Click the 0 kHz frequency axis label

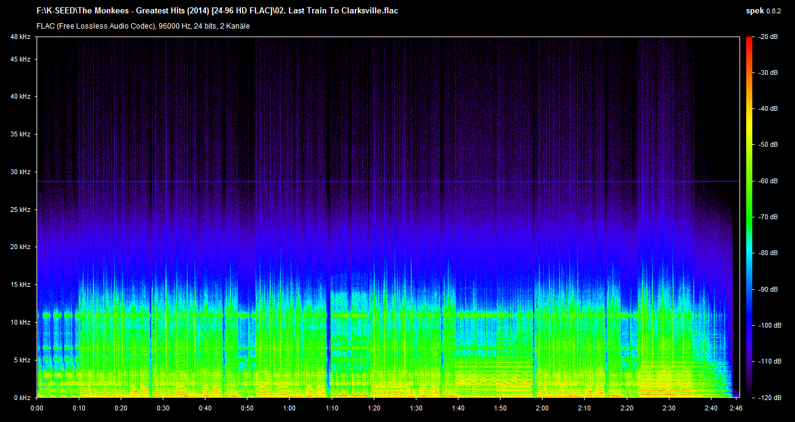coord(22,398)
